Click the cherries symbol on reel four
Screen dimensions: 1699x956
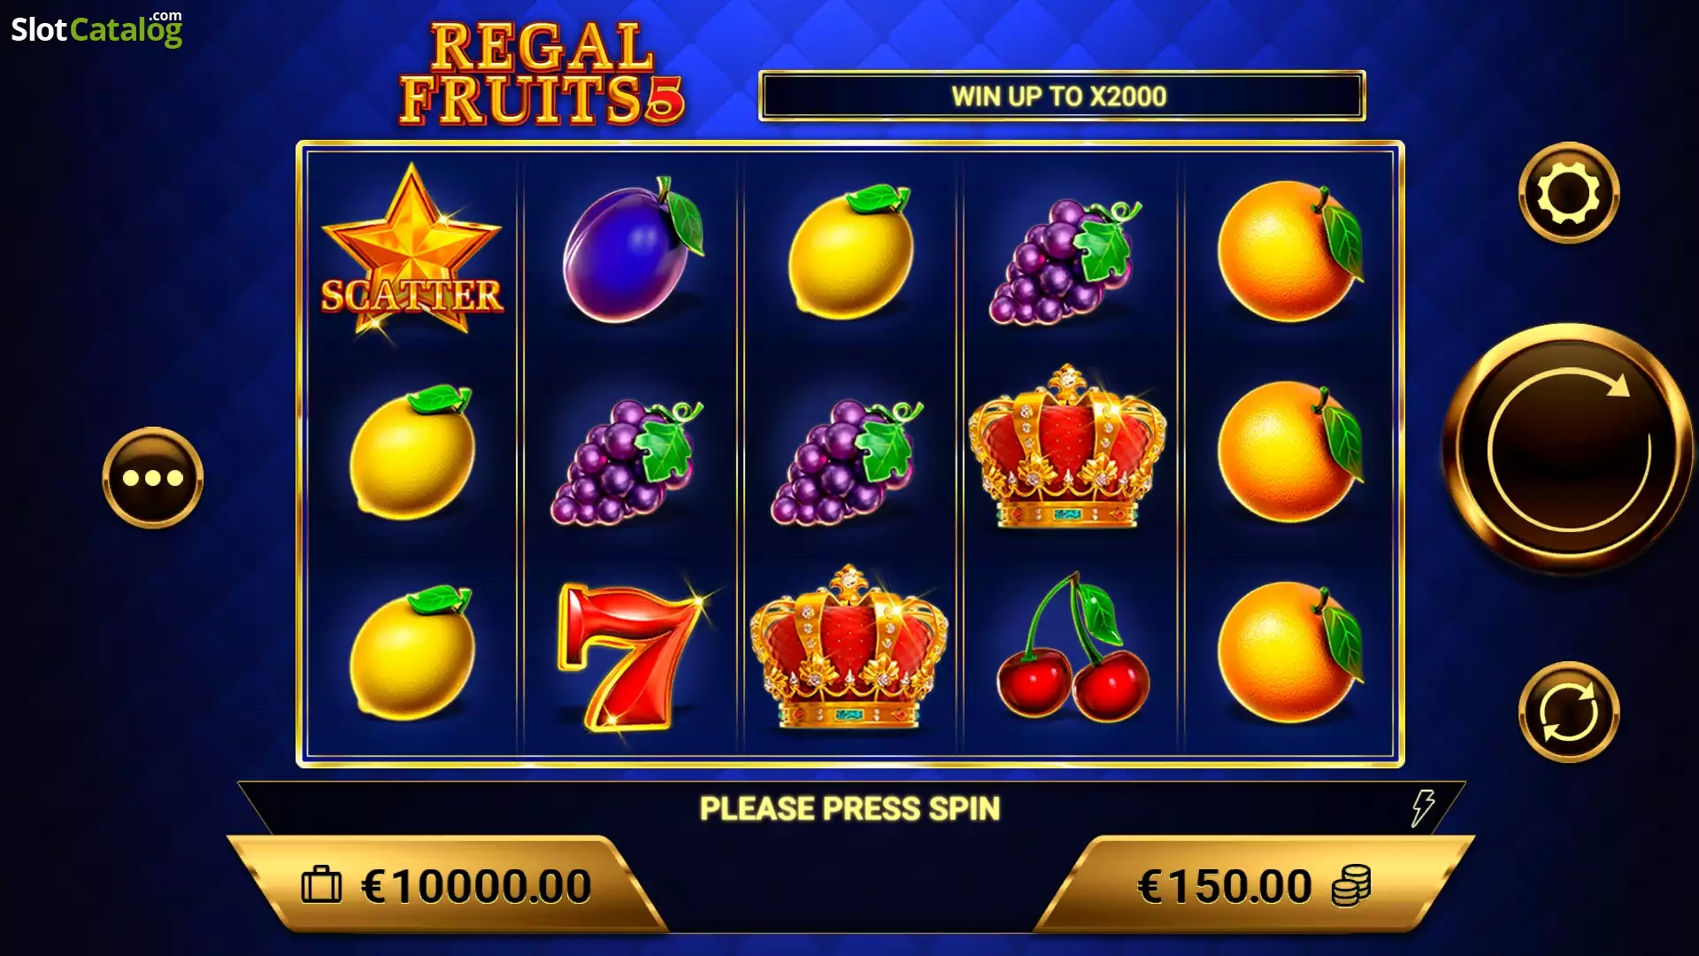tap(1072, 646)
